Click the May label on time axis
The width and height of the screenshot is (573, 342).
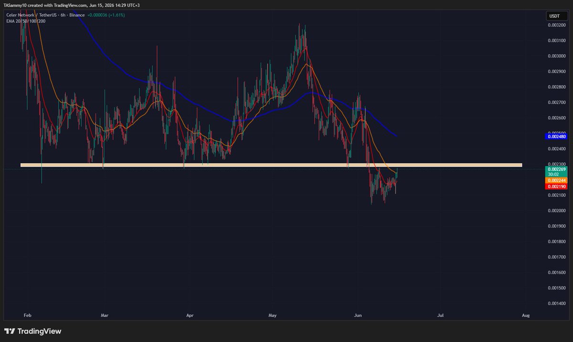(x=273, y=315)
